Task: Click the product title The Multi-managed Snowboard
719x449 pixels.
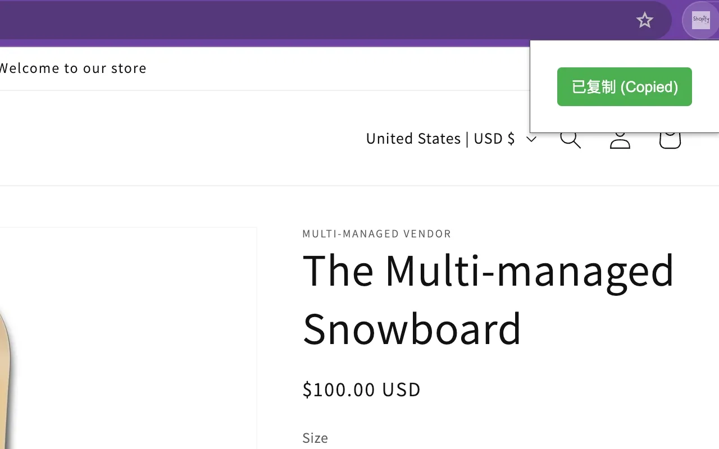Action: coord(488,299)
